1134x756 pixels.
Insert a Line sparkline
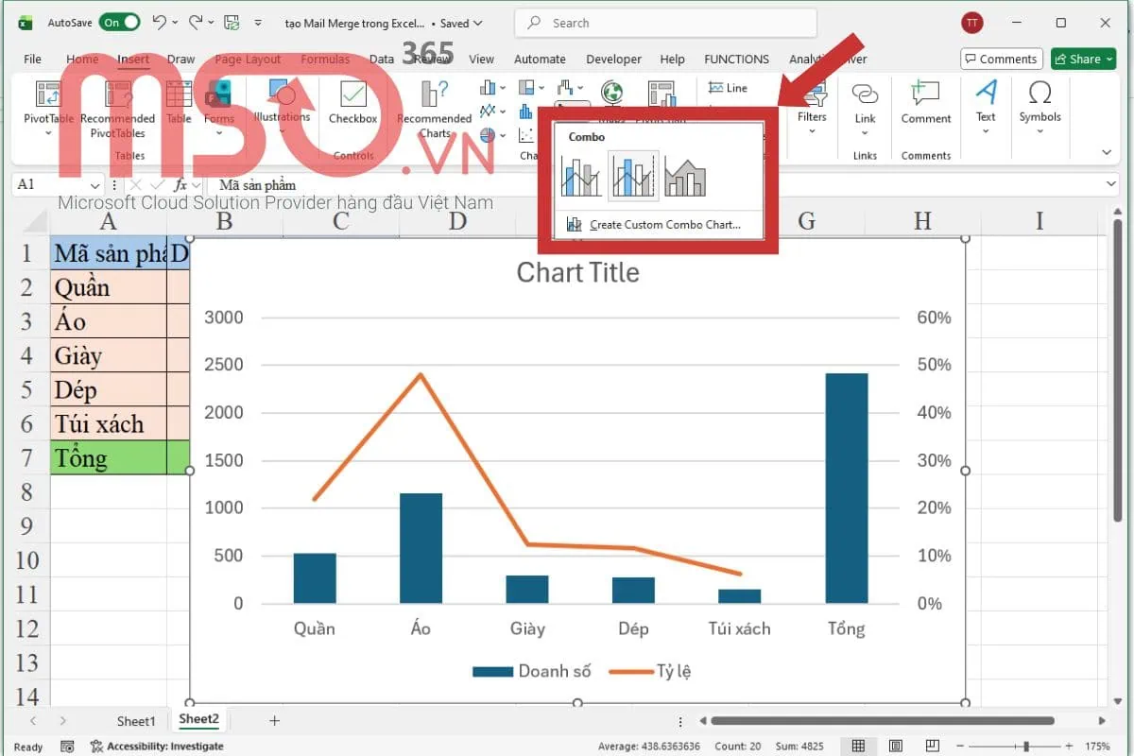(730, 88)
